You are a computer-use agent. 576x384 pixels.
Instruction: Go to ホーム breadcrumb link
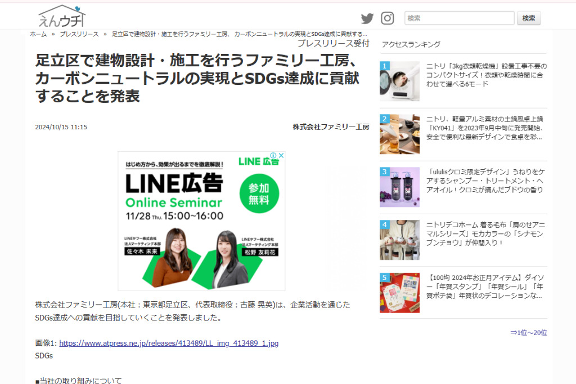coord(38,34)
